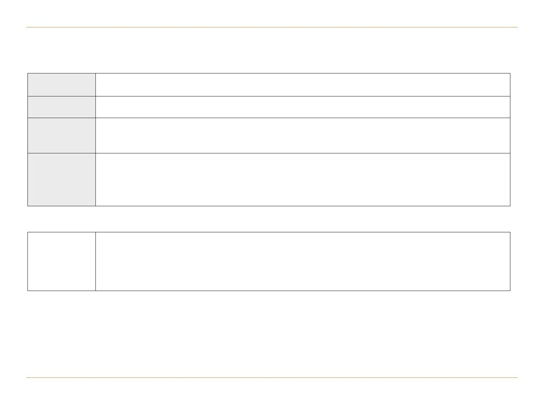Click the first row's white cell in top table

point(303,85)
